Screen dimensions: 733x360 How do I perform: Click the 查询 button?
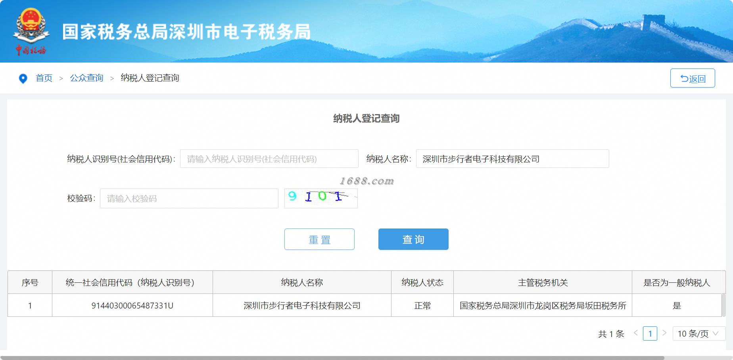click(x=413, y=239)
